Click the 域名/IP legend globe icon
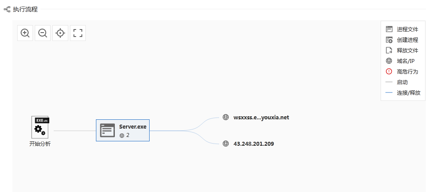The width and height of the screenshot is (429, 192). click(x=389, y=61)
